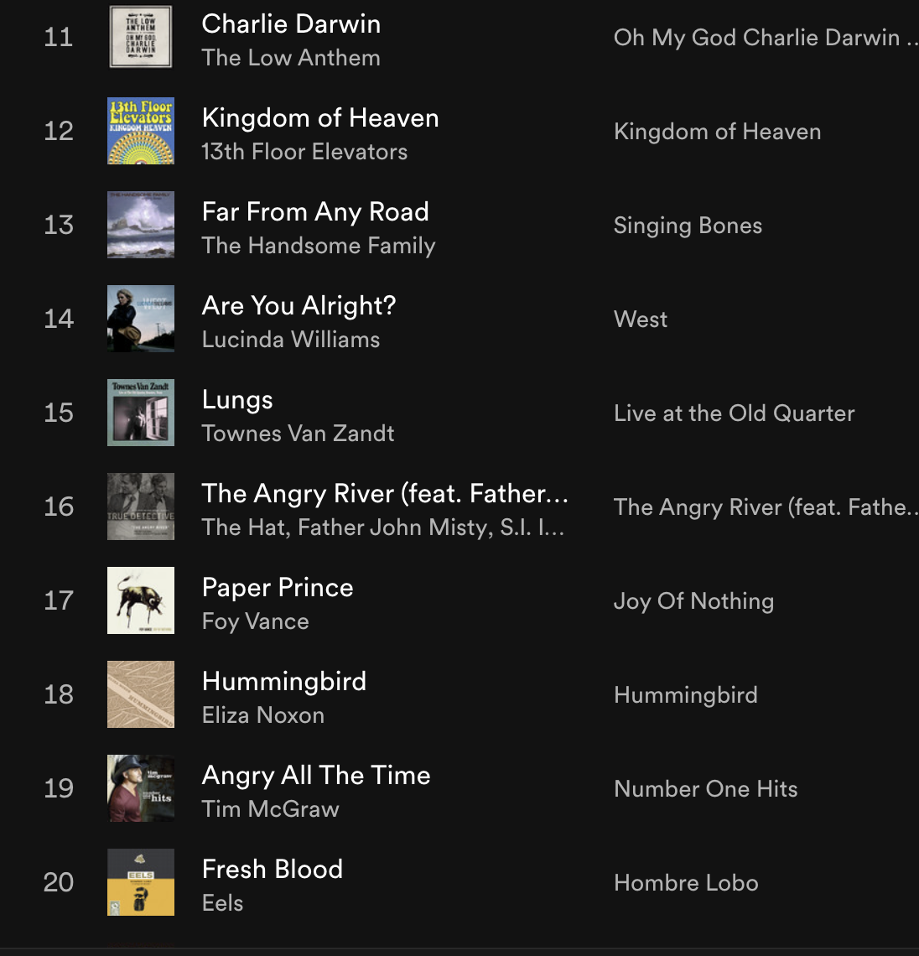Select the track Far From Any Road

coord(315,212)
